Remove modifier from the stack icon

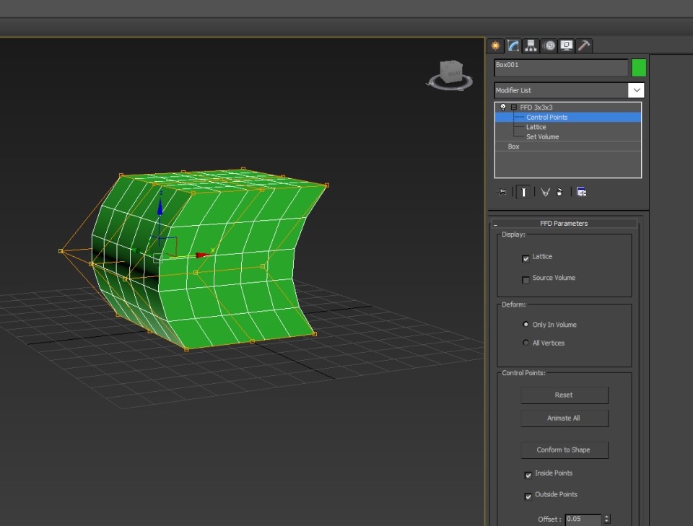pyautogui.click(x=560, y=192)
